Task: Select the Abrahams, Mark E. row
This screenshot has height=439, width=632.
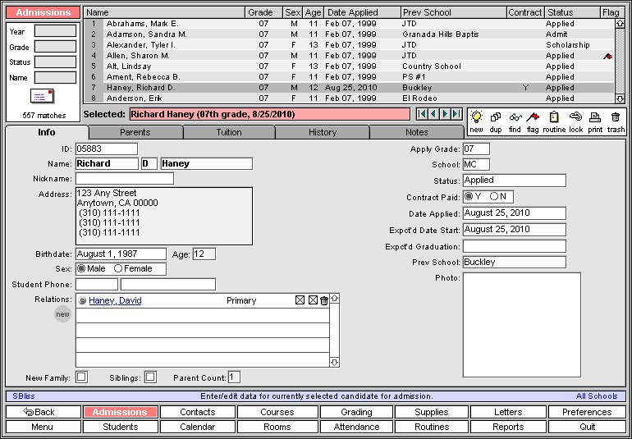Action: (349, 24)
